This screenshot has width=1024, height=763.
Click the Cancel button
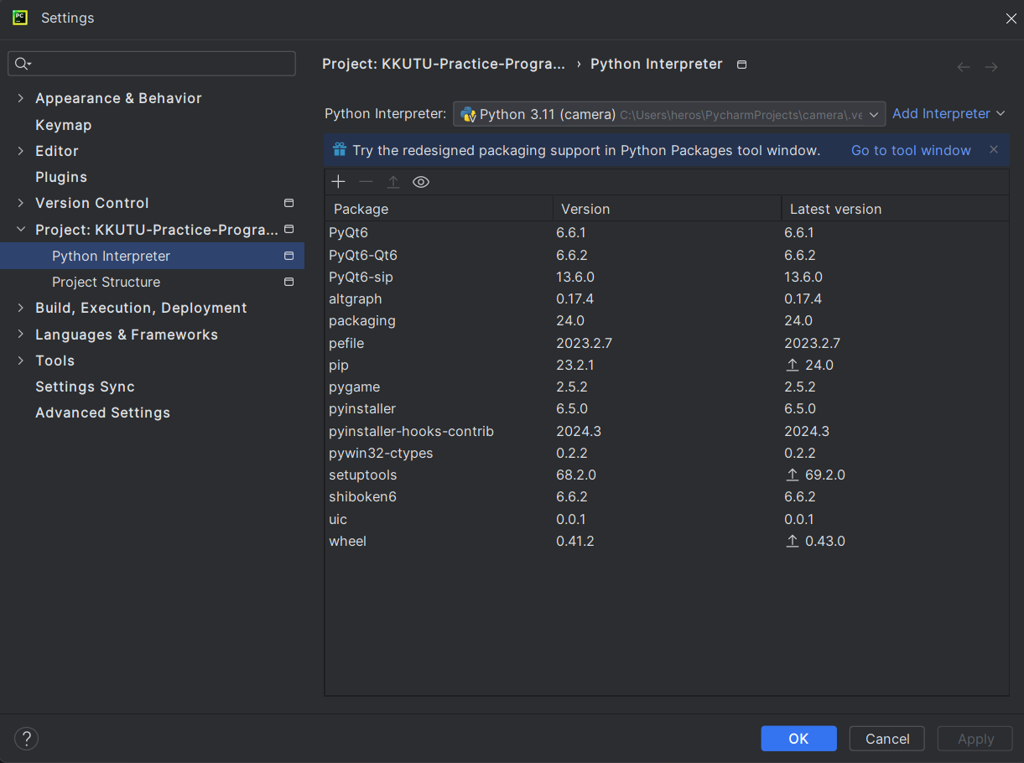click(x=887, y=739)
